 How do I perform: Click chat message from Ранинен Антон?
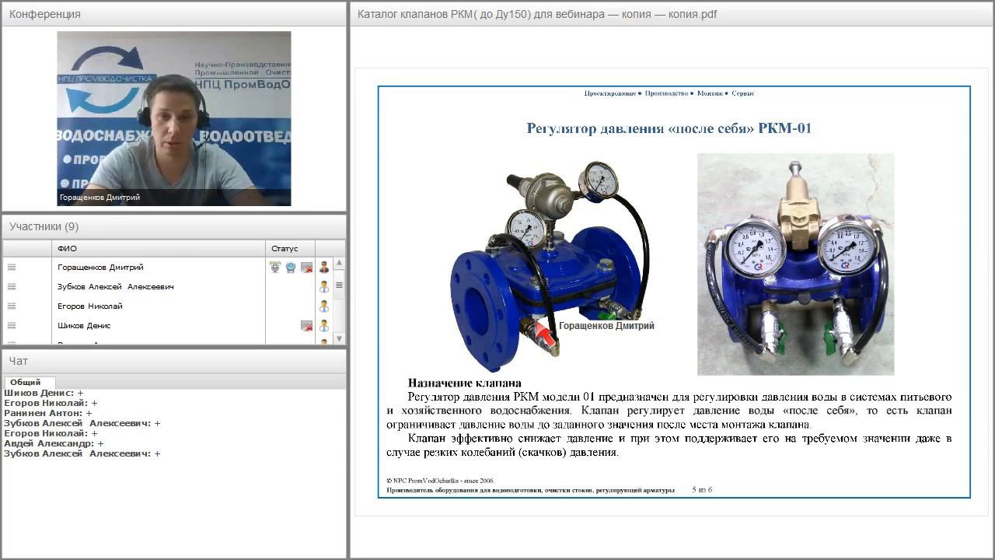coord(48,413)
